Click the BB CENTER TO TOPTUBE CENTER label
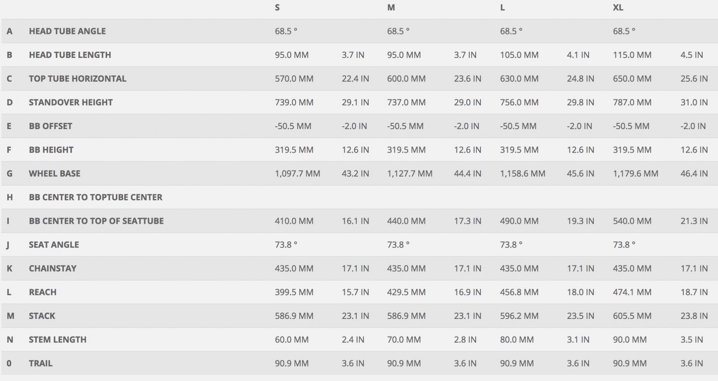718x381 pixels. [x=95, y=198]
